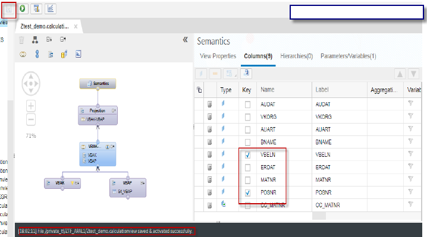Uncheck Key checkbox for POSNR
This screenshot has height=237, width=427.
pos(247,193)
